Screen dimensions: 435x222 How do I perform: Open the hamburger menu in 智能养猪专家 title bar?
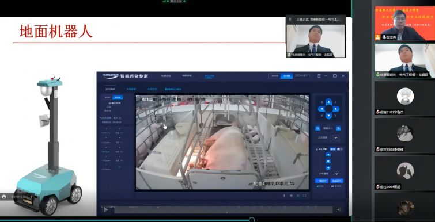pos(319,76)
